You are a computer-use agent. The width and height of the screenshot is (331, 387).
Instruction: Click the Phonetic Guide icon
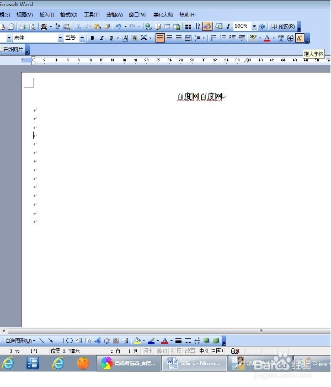[x=281, y=38]
